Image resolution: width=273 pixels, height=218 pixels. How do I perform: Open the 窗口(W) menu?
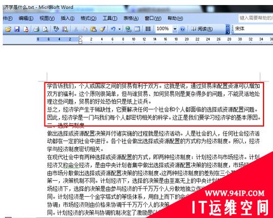(153, 18)
